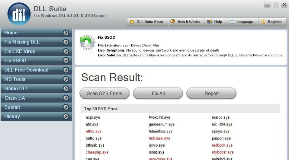Select nic1394.sys entry
The width and height of the screenshot is (289, 160).
222,124
